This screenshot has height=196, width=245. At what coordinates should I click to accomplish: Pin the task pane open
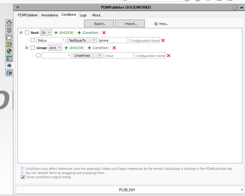click(242, 7)
